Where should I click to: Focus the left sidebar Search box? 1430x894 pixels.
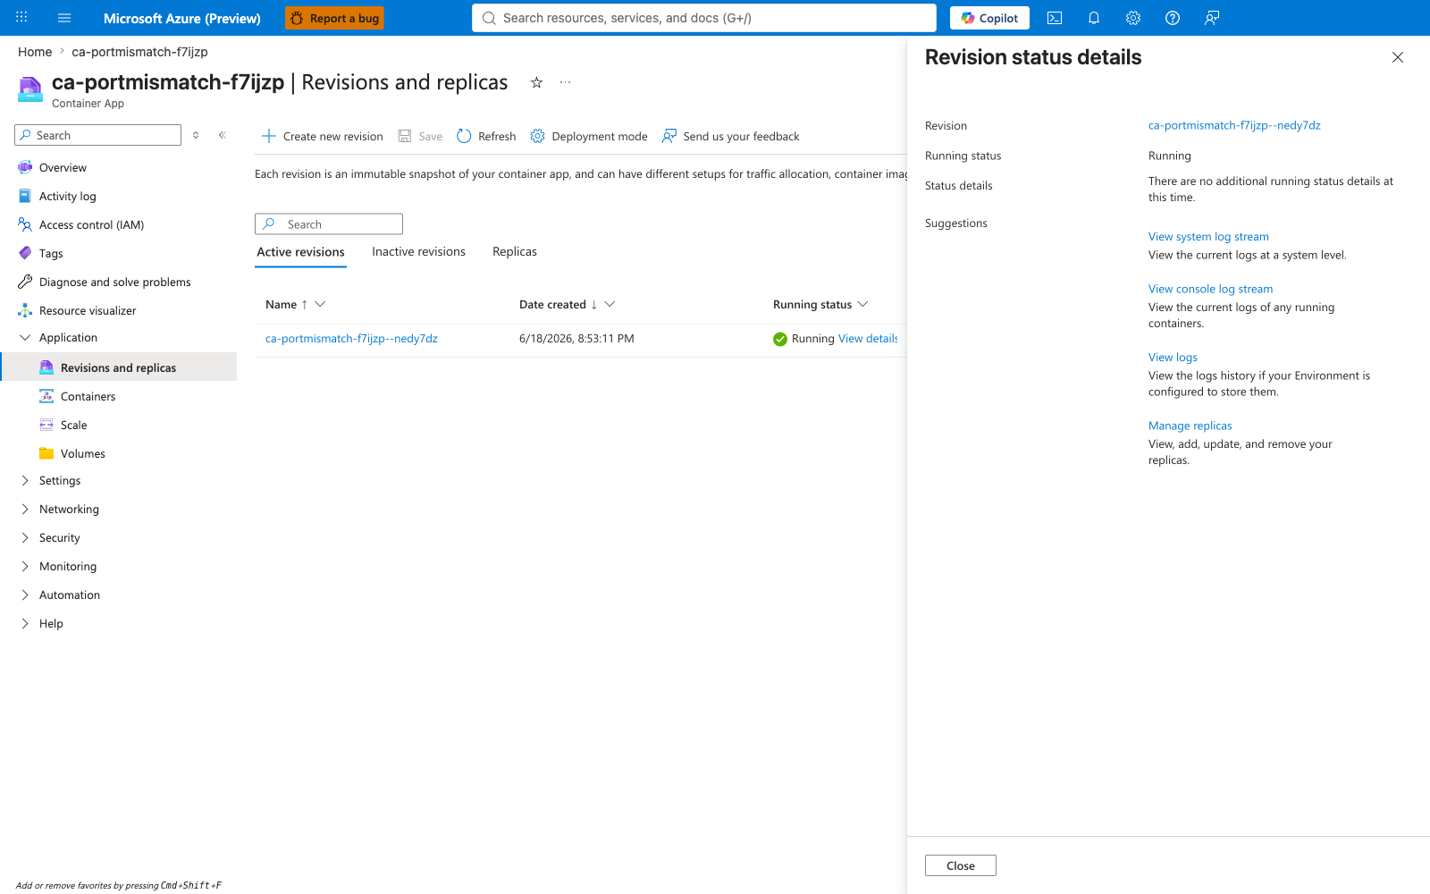97,135
